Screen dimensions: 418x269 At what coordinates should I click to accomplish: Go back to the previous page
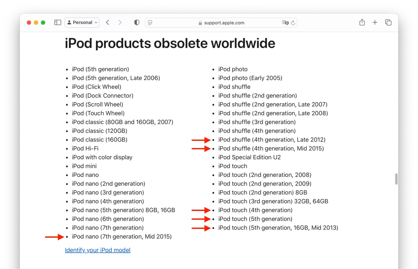pos(107,22)
